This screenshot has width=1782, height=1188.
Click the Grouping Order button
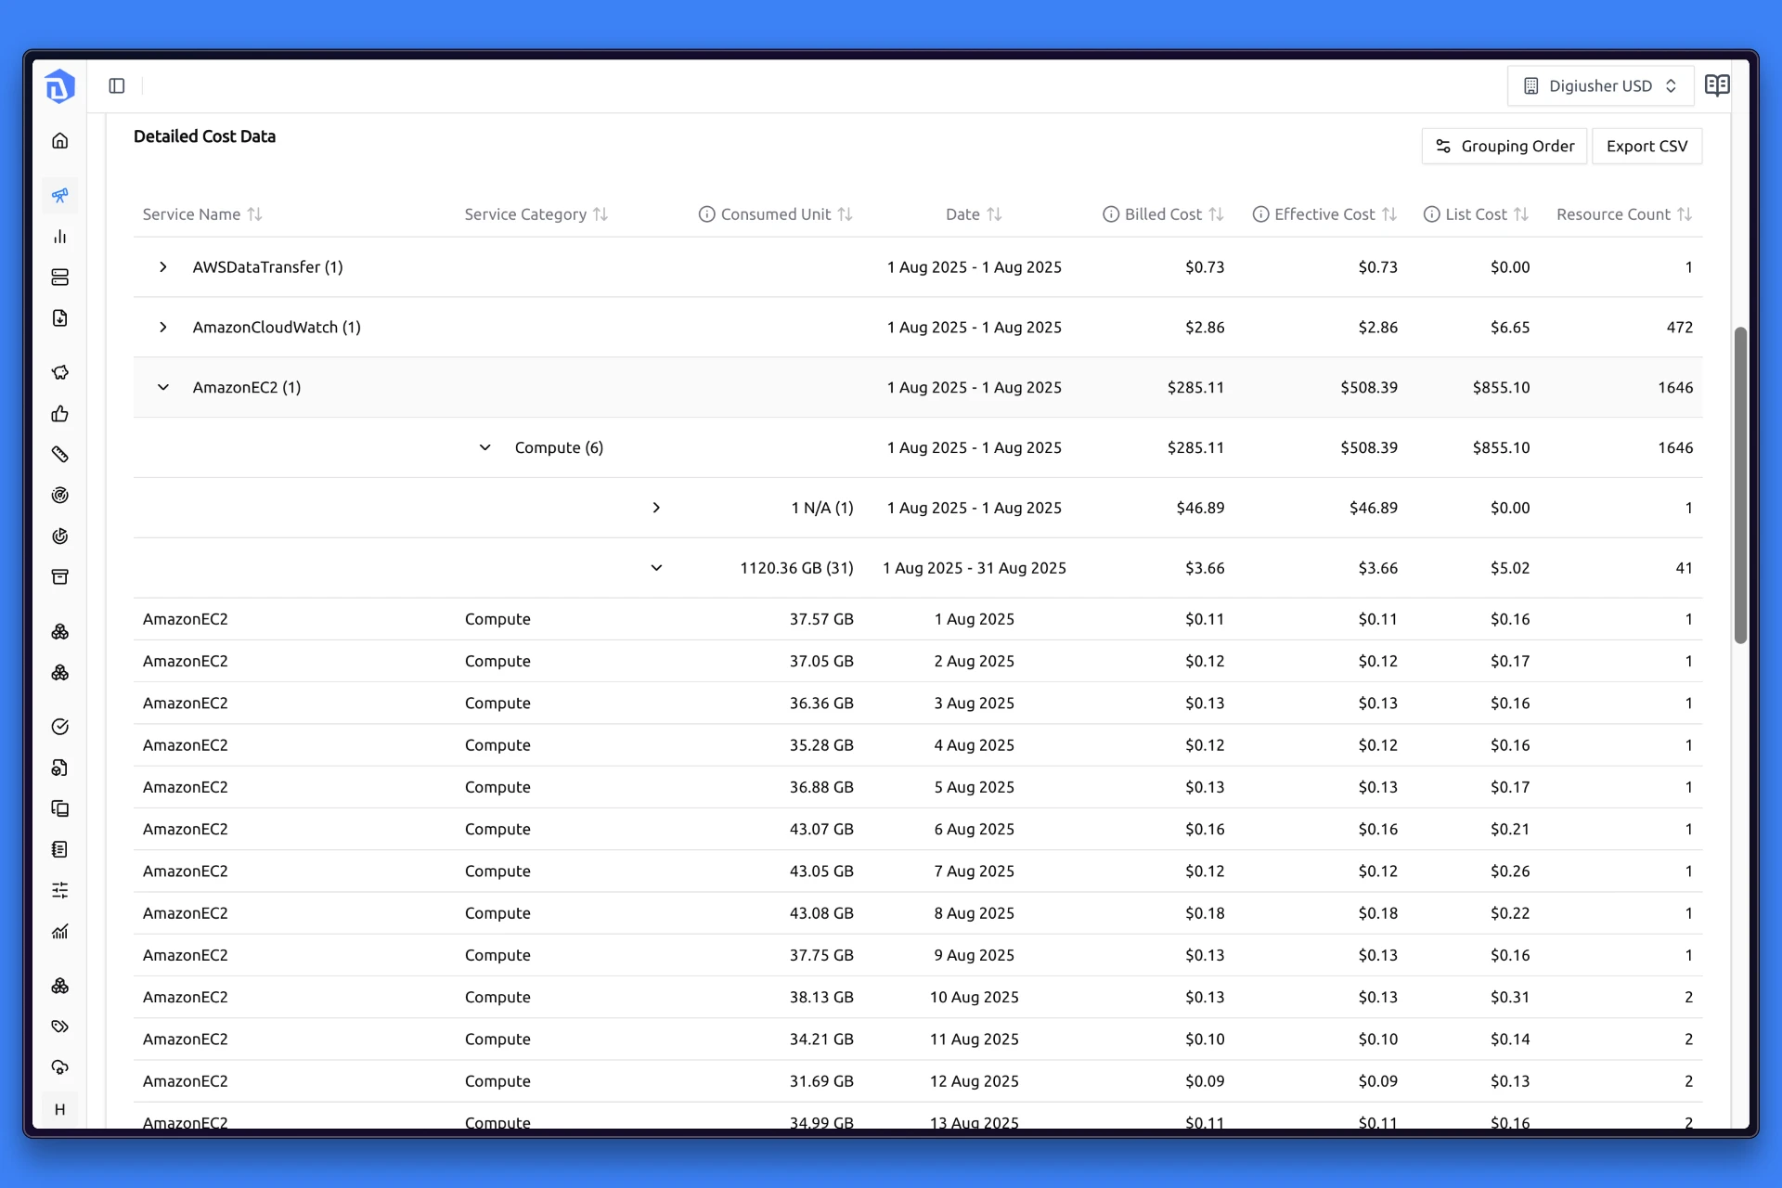1504,147
